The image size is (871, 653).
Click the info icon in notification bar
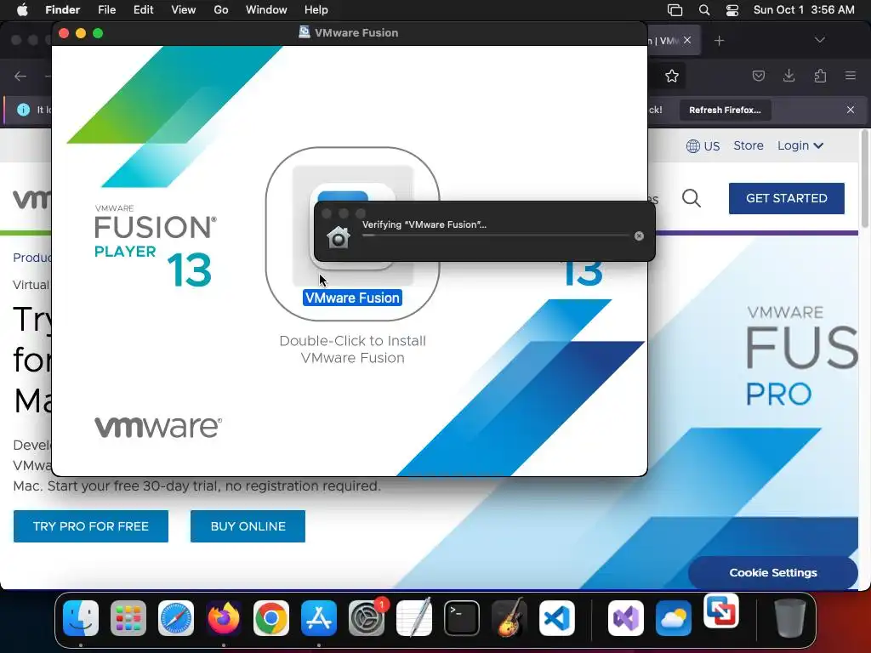23,110
